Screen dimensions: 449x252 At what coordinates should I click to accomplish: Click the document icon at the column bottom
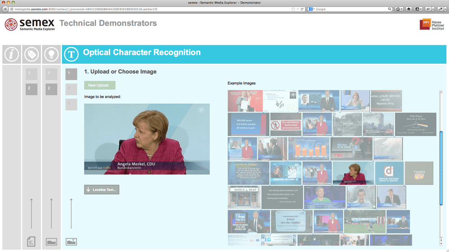click(x=31, y=242)
